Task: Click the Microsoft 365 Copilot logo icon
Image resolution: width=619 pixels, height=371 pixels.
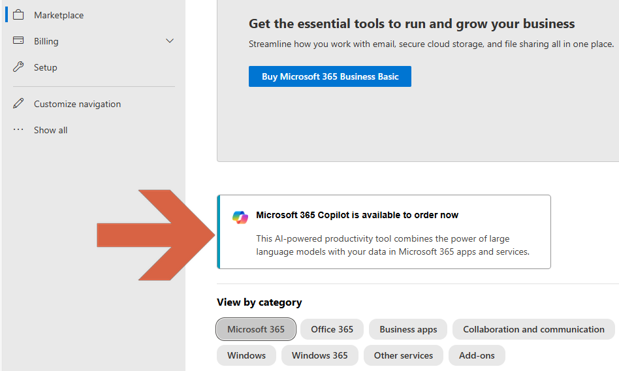Action: 240,217
